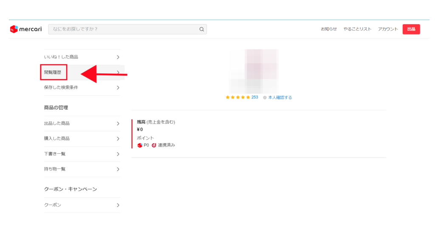This screenshot has height=244, width=435.
Task: Click クーポン・キャンペーン heading
Action: (x=71, y=189)
